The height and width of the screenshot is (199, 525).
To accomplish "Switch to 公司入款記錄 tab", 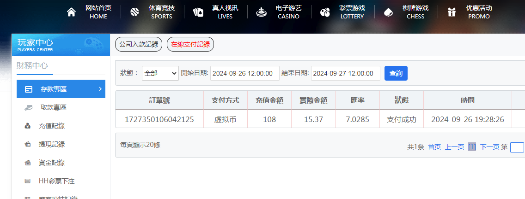I will click(x=139, y=44).
